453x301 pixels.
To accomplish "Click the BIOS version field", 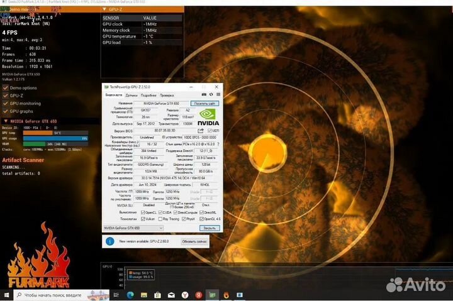I will [x=165, y=131].
